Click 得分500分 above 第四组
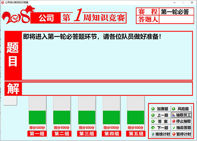Screen dimensions: 197x141 [111, 128]
